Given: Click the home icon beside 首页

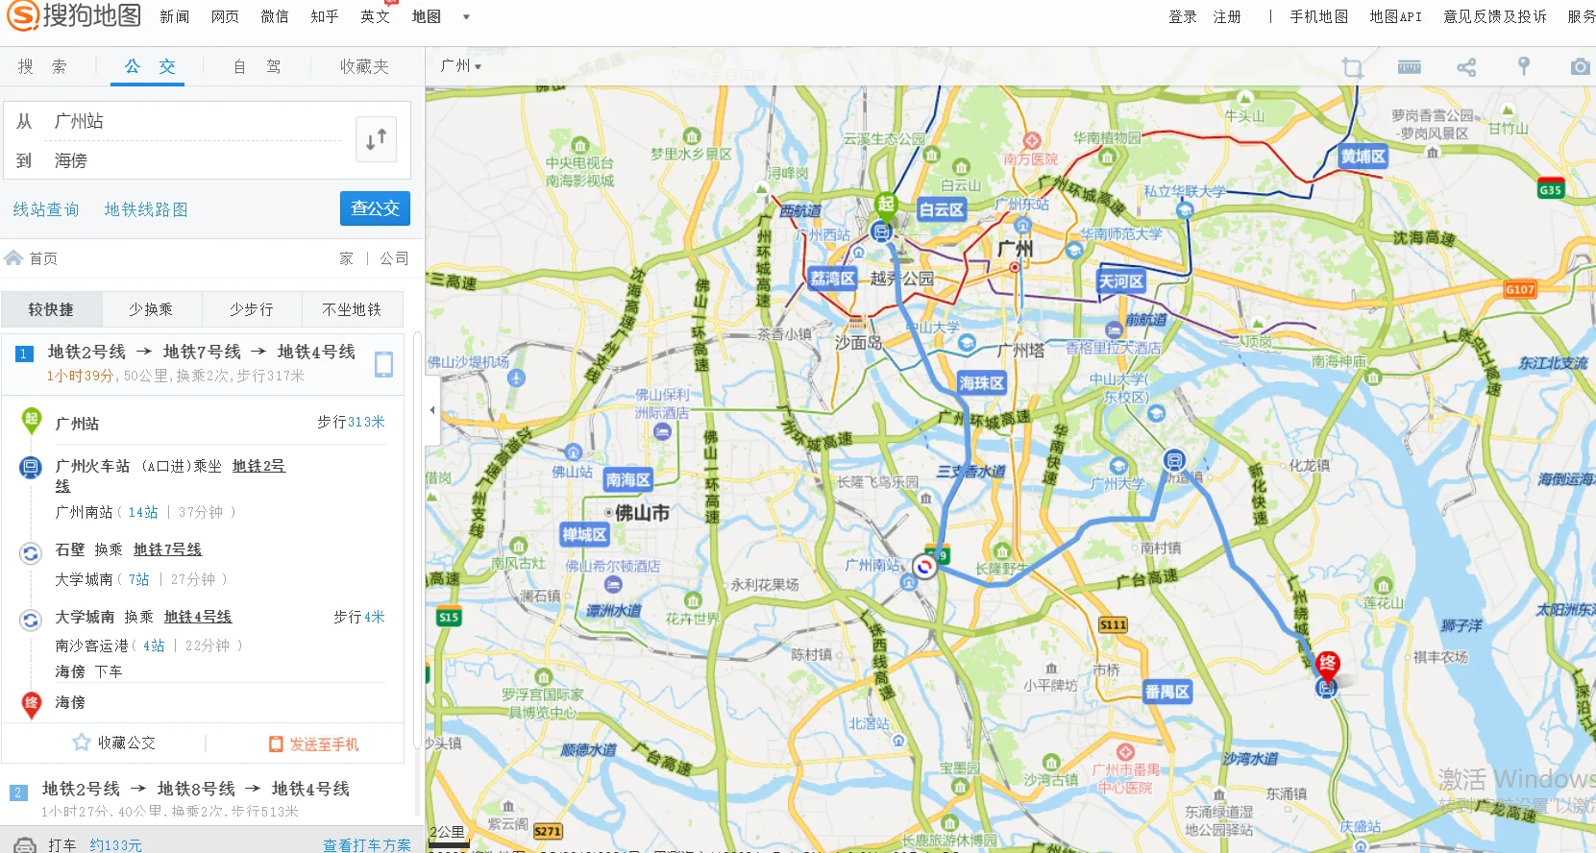Looking at the screenshot, I should coord(13,258).
